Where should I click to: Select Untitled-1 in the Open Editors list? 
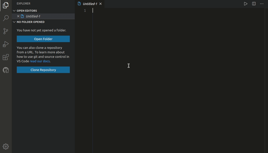coord(33,16)
